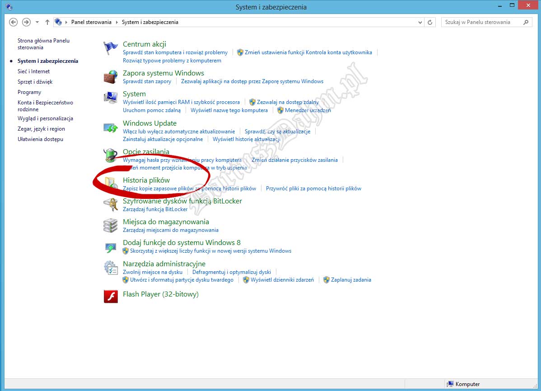Go up one level with the Up arrow
The image size is (541, 391).
[x=47, y=22]
